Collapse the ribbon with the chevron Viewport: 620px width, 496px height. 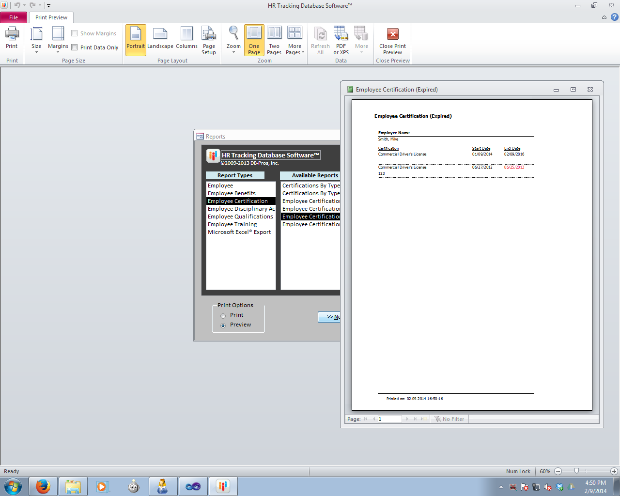pyautogui.click(x=604, y=17)
